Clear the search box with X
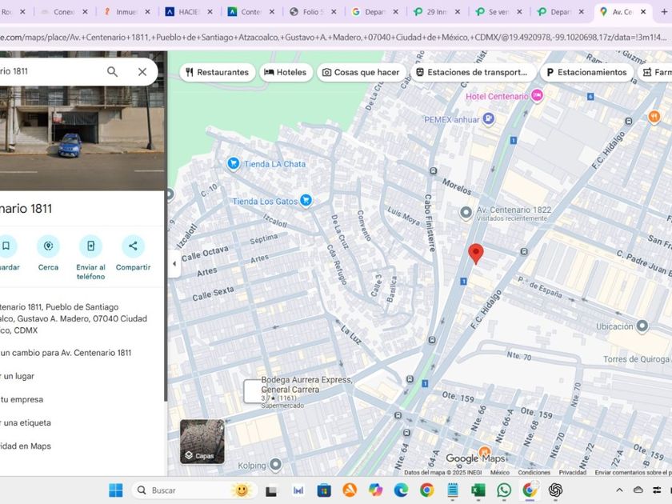Screen dimensions: 672x504 click(x=142, y=71)
